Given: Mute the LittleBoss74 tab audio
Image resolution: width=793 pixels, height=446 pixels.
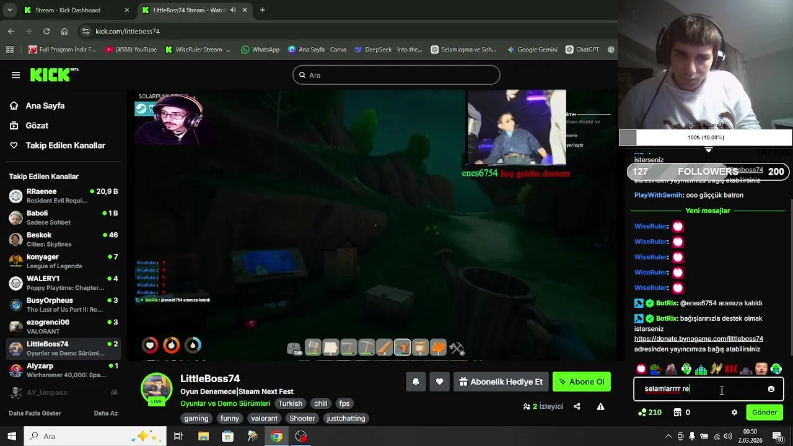Looking at the screenshot, I should (x=233, y=10).
